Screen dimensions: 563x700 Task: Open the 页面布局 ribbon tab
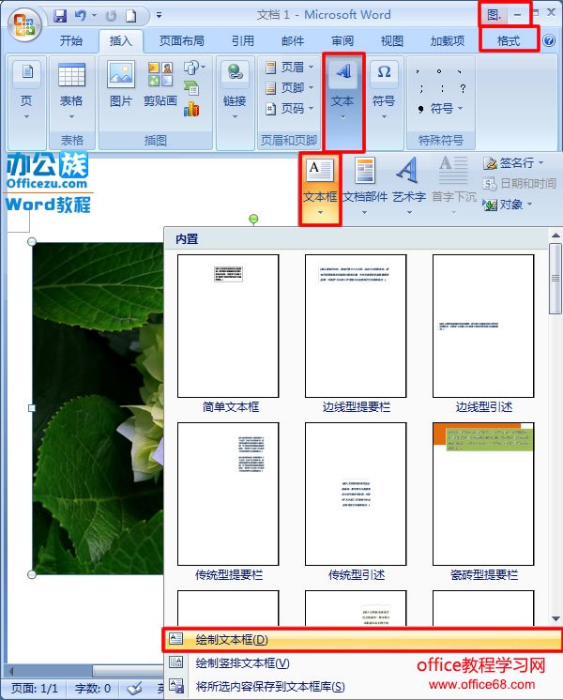click(x=182, y=41)
